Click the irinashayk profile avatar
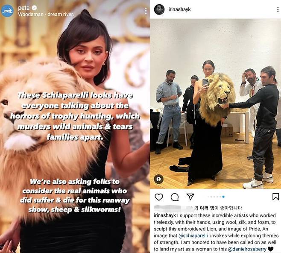Image resolution: width=281 pixels, height=253 pixels. pyautogui.click(x=159, y=9)
